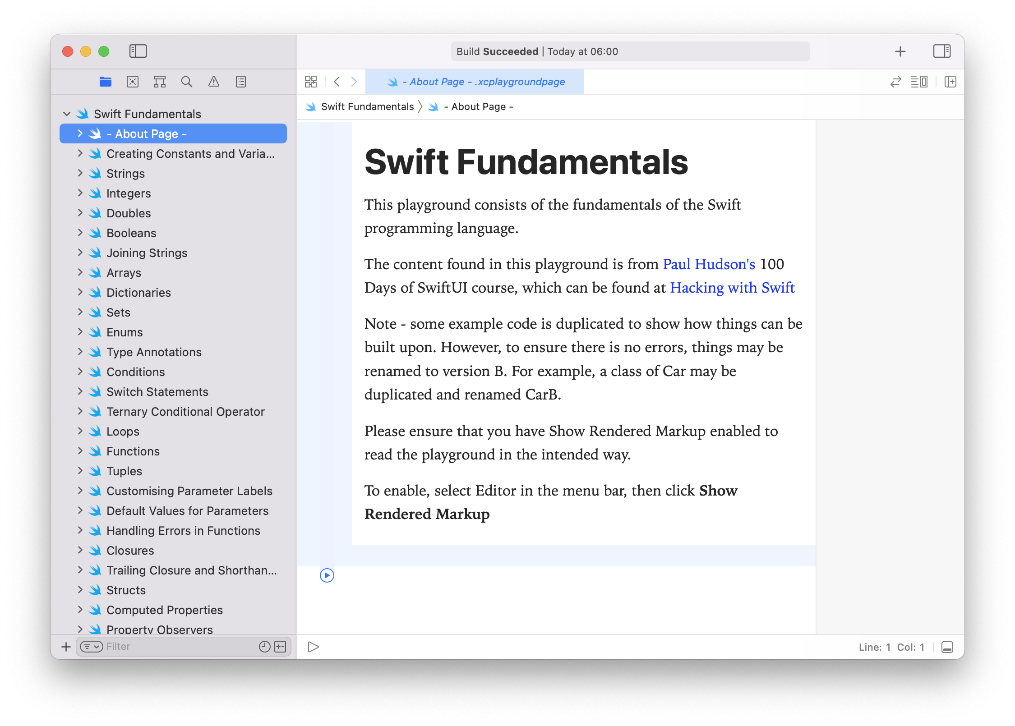Toggle the debug area button
This screenshot has height=726, width=1015.
(x=947, y=647)
